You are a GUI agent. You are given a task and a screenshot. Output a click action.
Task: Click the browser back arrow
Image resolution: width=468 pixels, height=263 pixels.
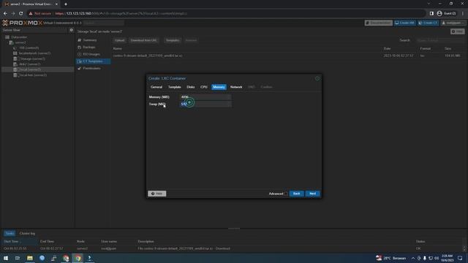[x=5, y=13]
